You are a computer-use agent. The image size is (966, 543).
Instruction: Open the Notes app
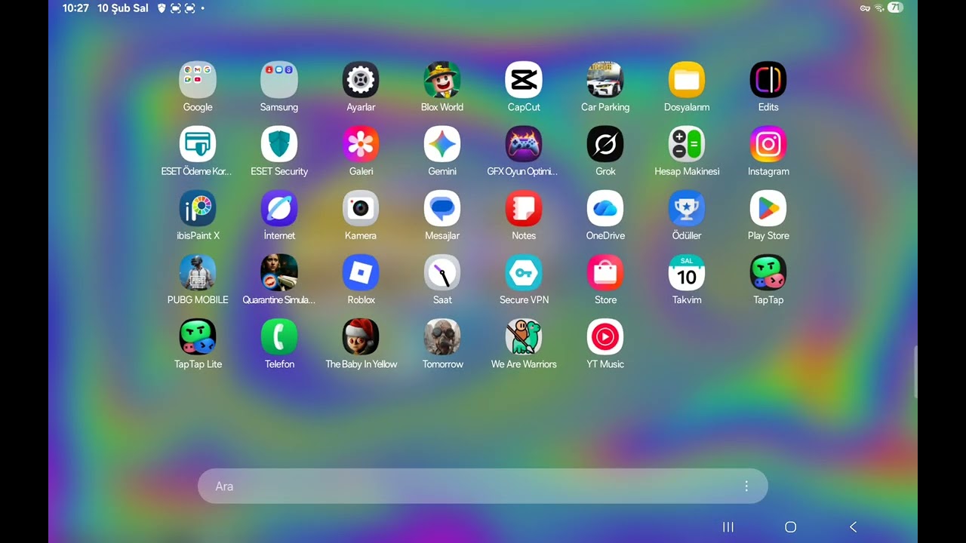point(524,208)
